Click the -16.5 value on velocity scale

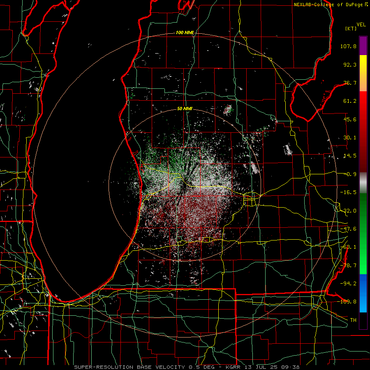(348, 192)
